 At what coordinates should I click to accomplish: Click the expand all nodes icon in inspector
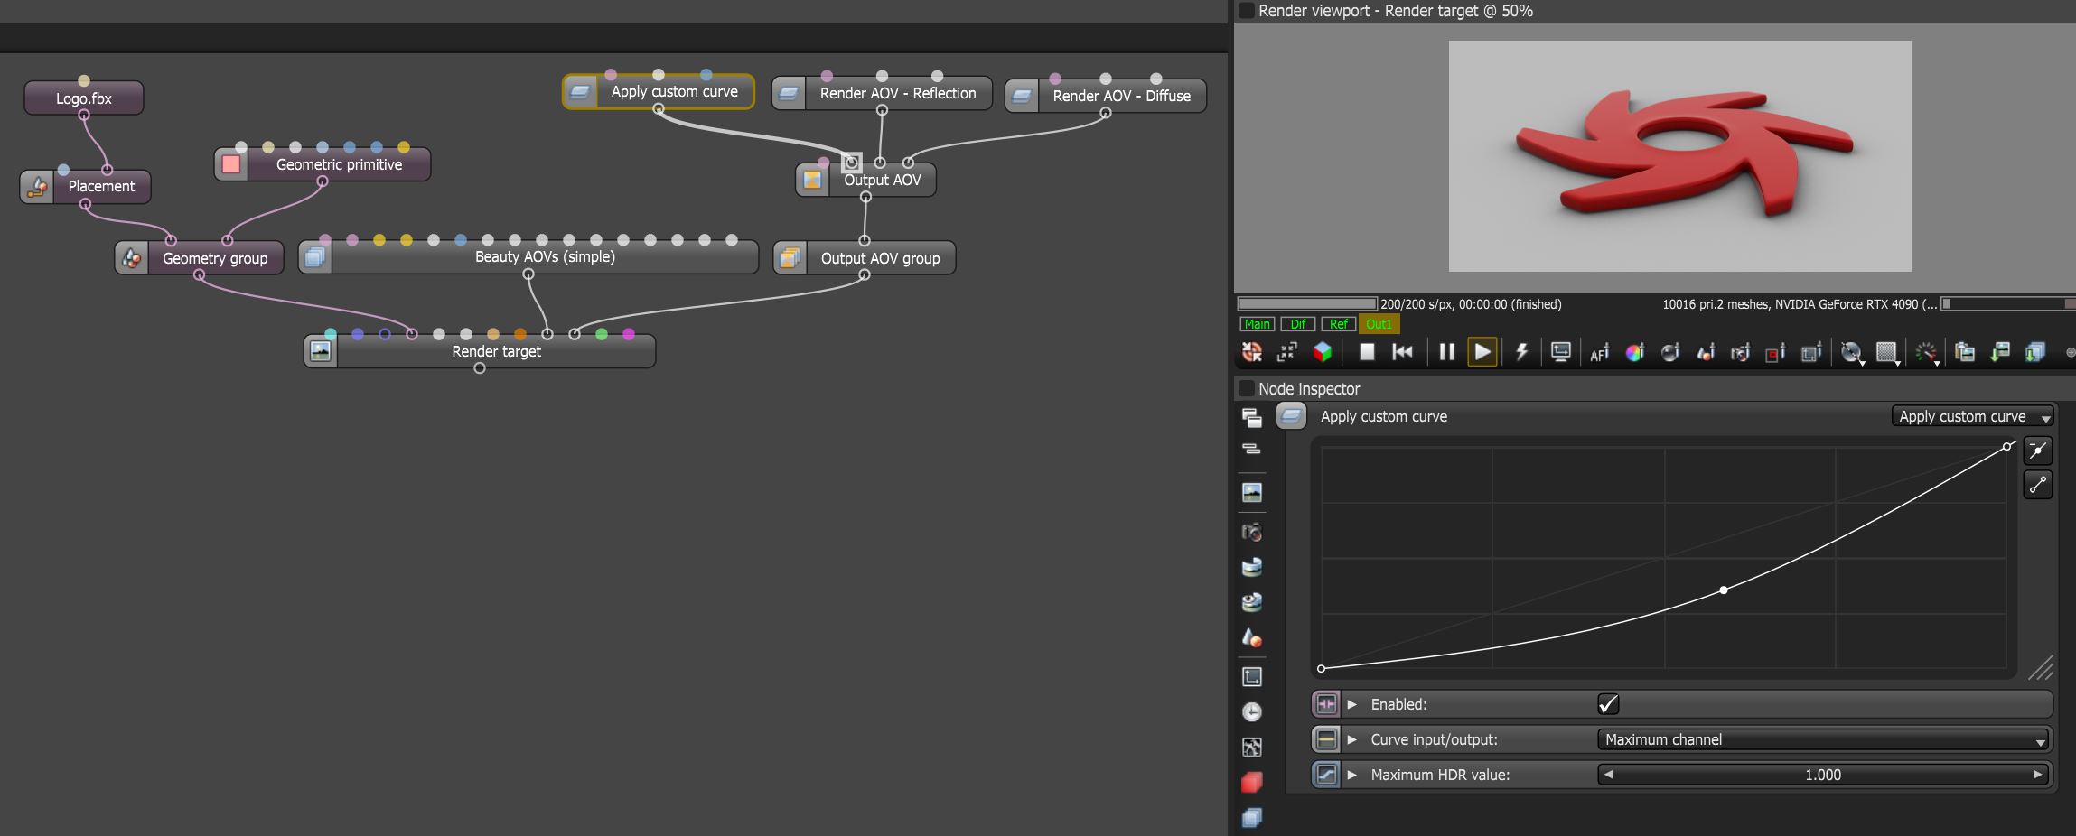[x=1252, y=417]
